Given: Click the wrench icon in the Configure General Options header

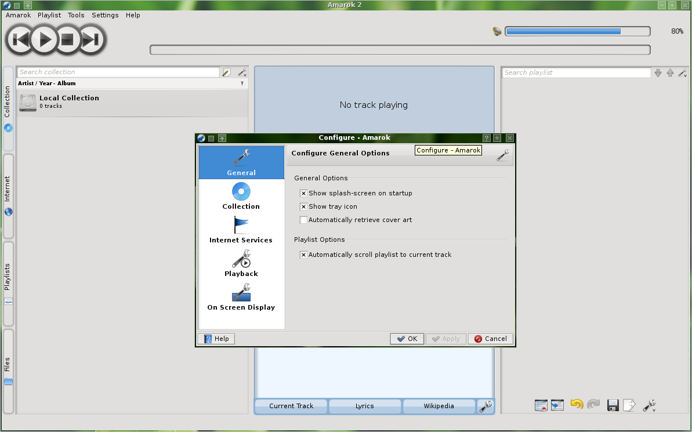Looking at the screenshot, I should coord(503,155).
